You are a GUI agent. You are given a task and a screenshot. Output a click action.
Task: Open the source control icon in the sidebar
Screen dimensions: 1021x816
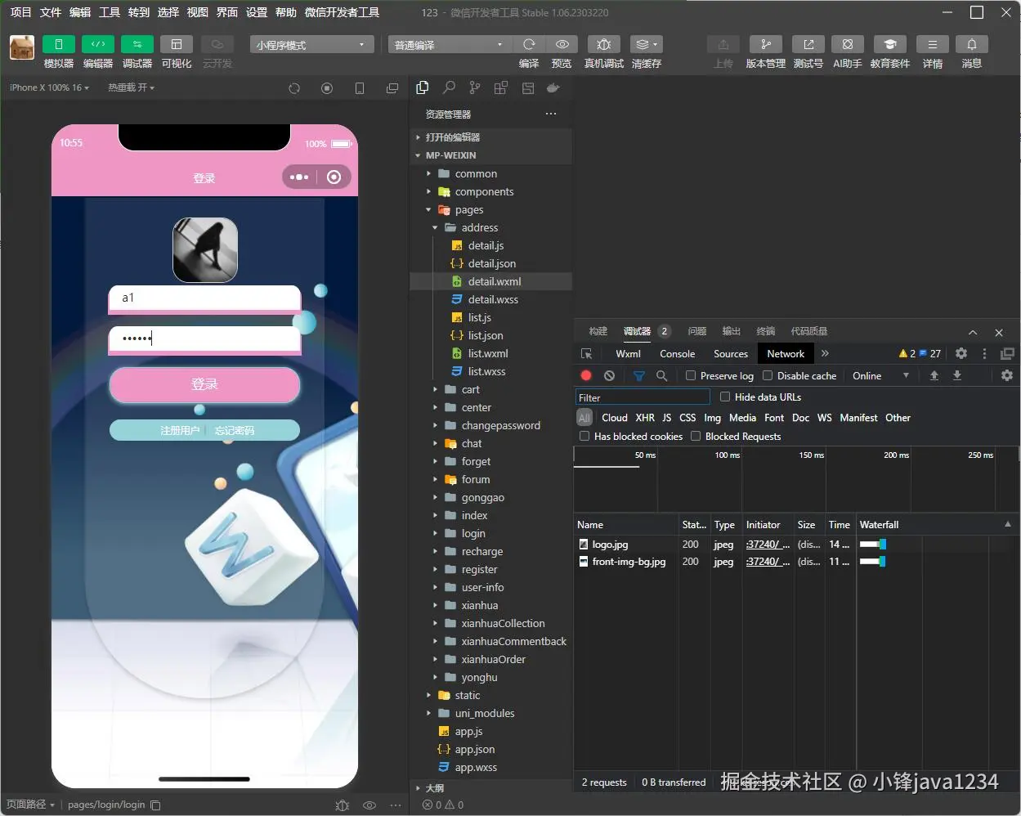pyautogui.click(x=475, y=87)
